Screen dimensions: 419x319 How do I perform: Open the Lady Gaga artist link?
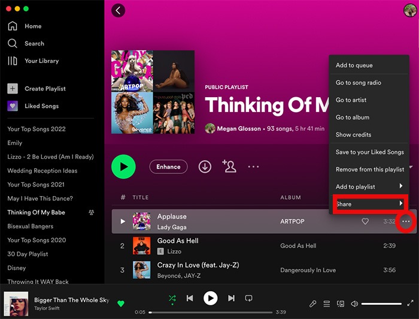[172, 227]
